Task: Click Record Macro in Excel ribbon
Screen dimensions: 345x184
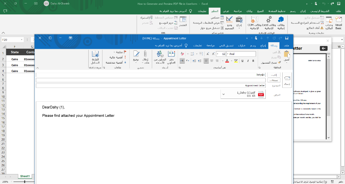Action: click(314, 18)
